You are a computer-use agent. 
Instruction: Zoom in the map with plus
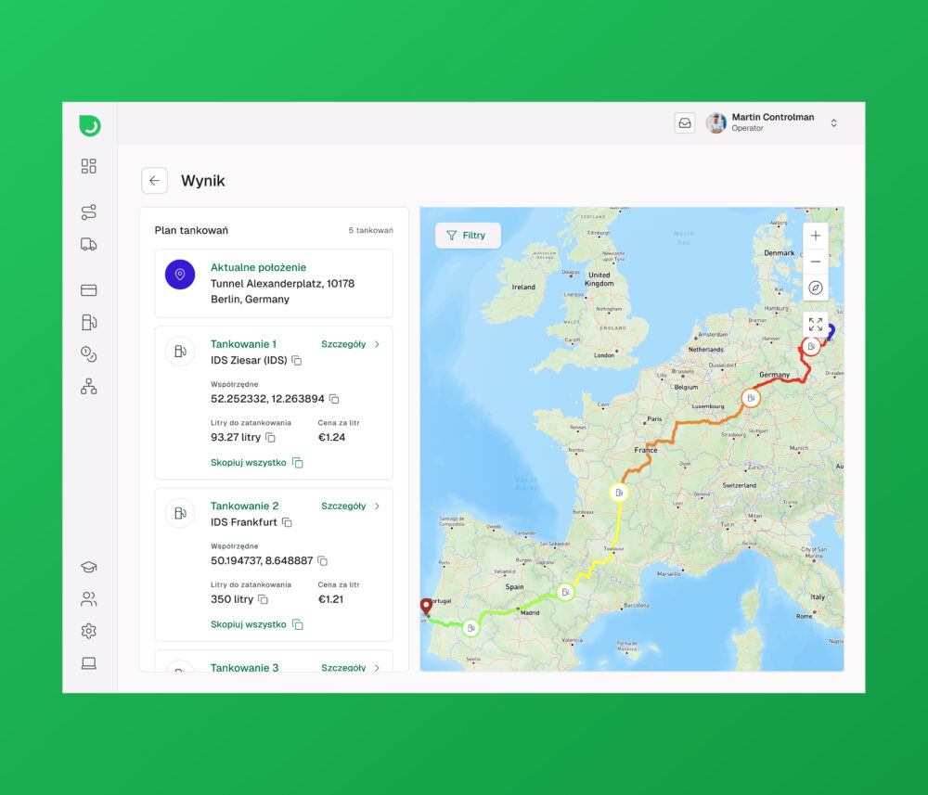click(x=816, y=236)
